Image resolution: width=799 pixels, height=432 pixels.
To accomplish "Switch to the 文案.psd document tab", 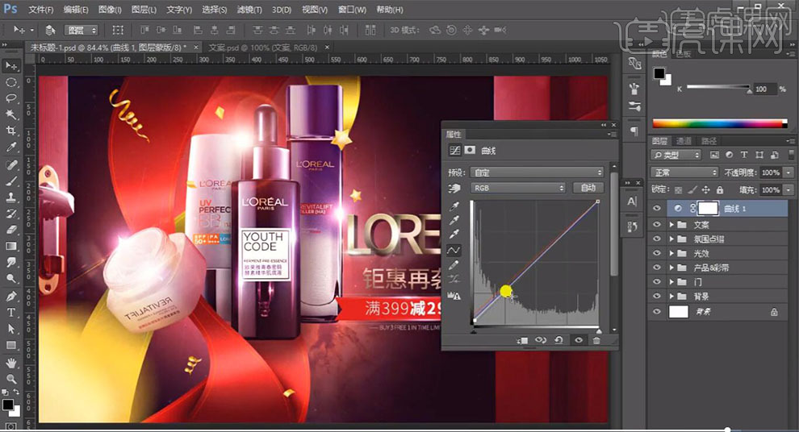I will click(x=263, y=48).
